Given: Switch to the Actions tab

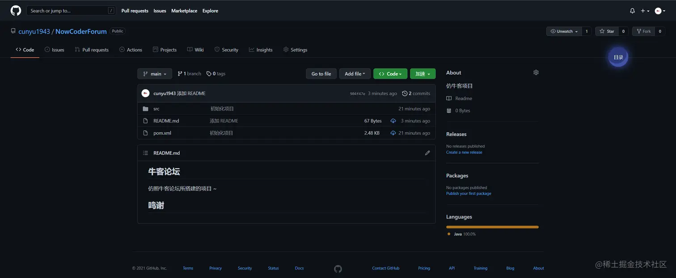Looking at the screenshot, I should pos(131,50).
